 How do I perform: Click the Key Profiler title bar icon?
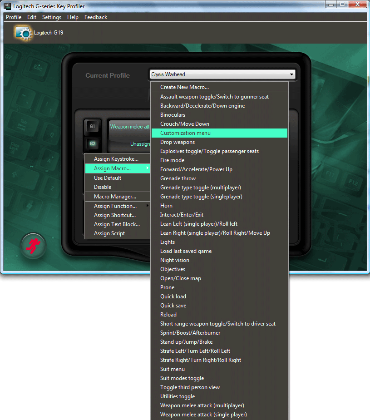tap(7, 6)
